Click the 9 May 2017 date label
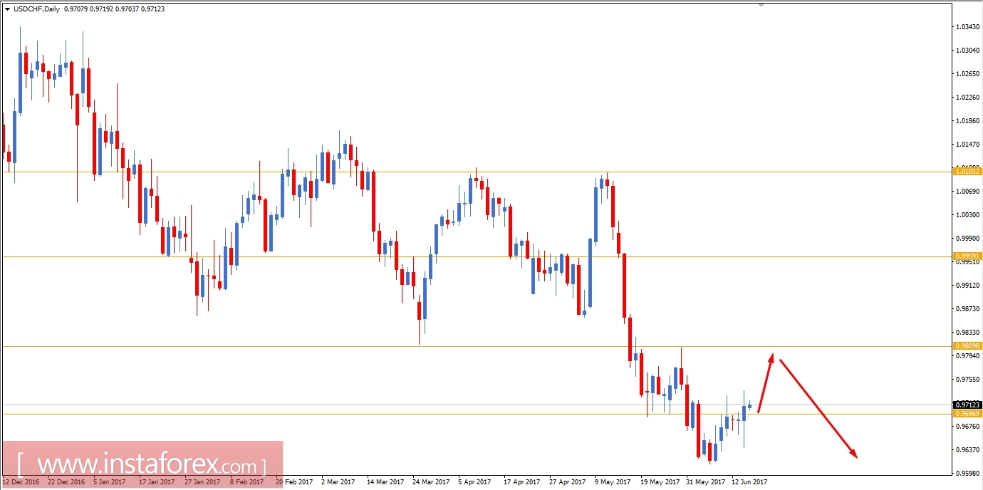The height and width of the screenshot is (490, 983). point(613,482)
